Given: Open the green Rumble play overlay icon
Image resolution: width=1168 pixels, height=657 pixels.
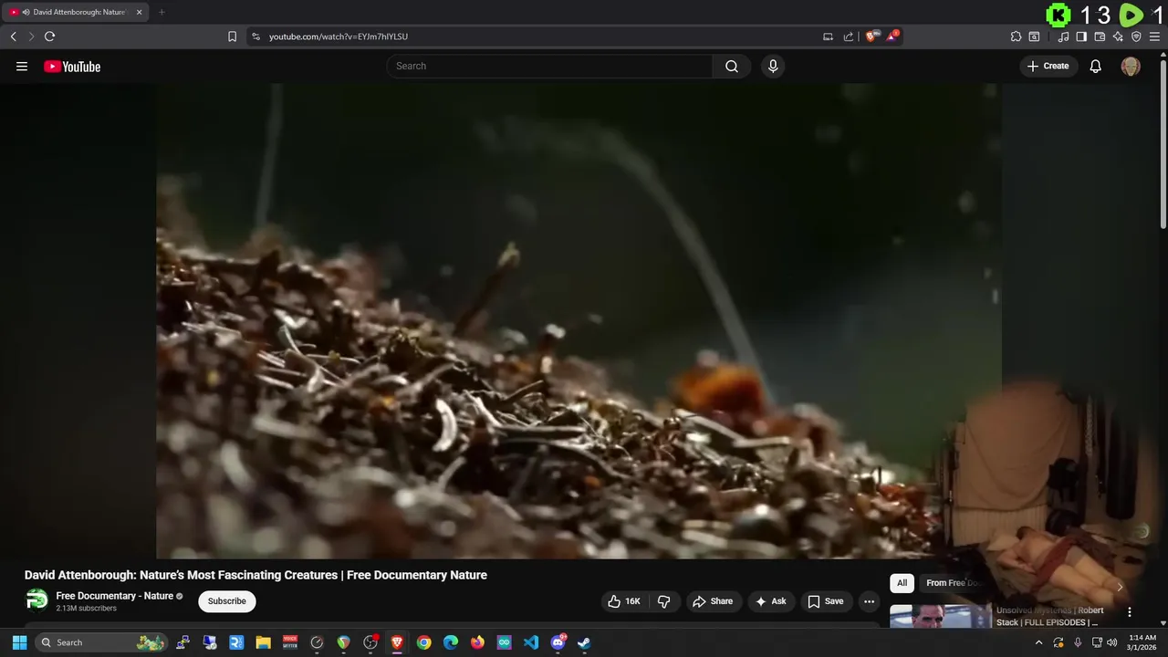Looking at the screenshot, I should click(1131, 15).
